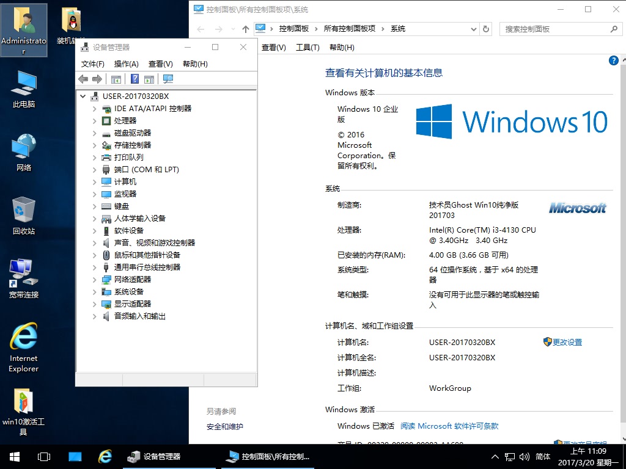Click the blue help icon in Control Panel
The height and width of the screenshot is (469, 626).
[614, 60]
